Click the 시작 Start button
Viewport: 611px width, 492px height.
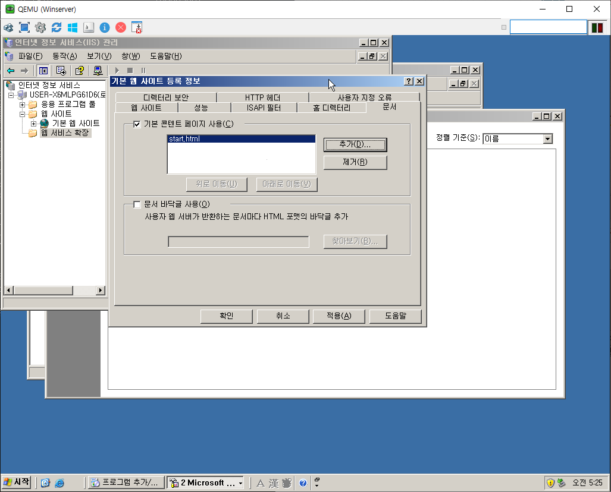point(17,482)
